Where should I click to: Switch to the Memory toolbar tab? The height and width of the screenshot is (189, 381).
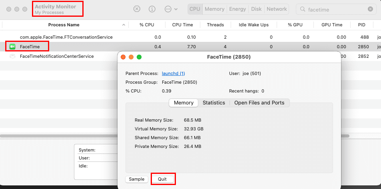(214, 9)
